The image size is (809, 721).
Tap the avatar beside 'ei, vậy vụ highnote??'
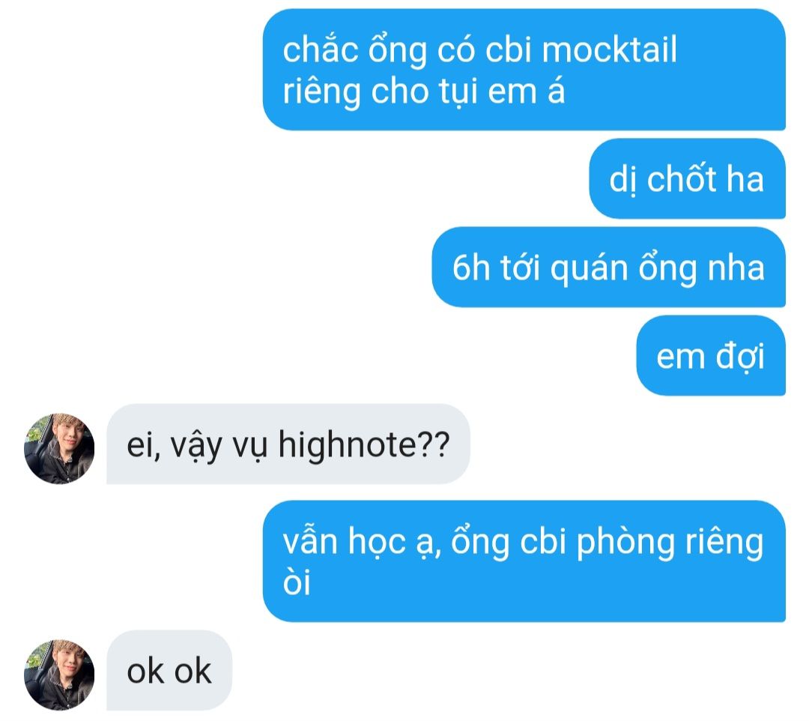[x=59, y=448]
